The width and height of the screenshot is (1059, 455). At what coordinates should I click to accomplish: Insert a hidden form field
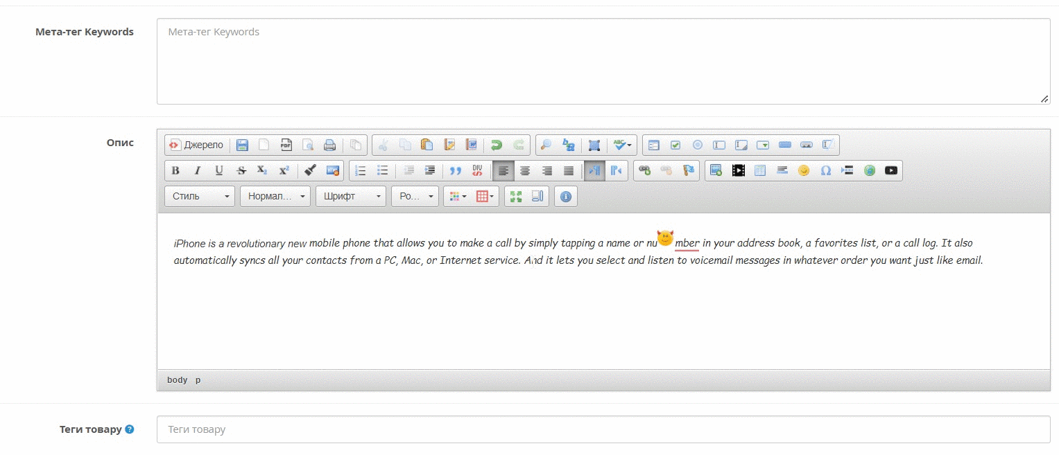click(828, 145)
